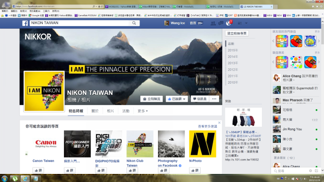The height and width of the screenshot is (182, 324).
Task: Open the Agar.io game icon
Action: pyautogui.click(x=296, y=62)
